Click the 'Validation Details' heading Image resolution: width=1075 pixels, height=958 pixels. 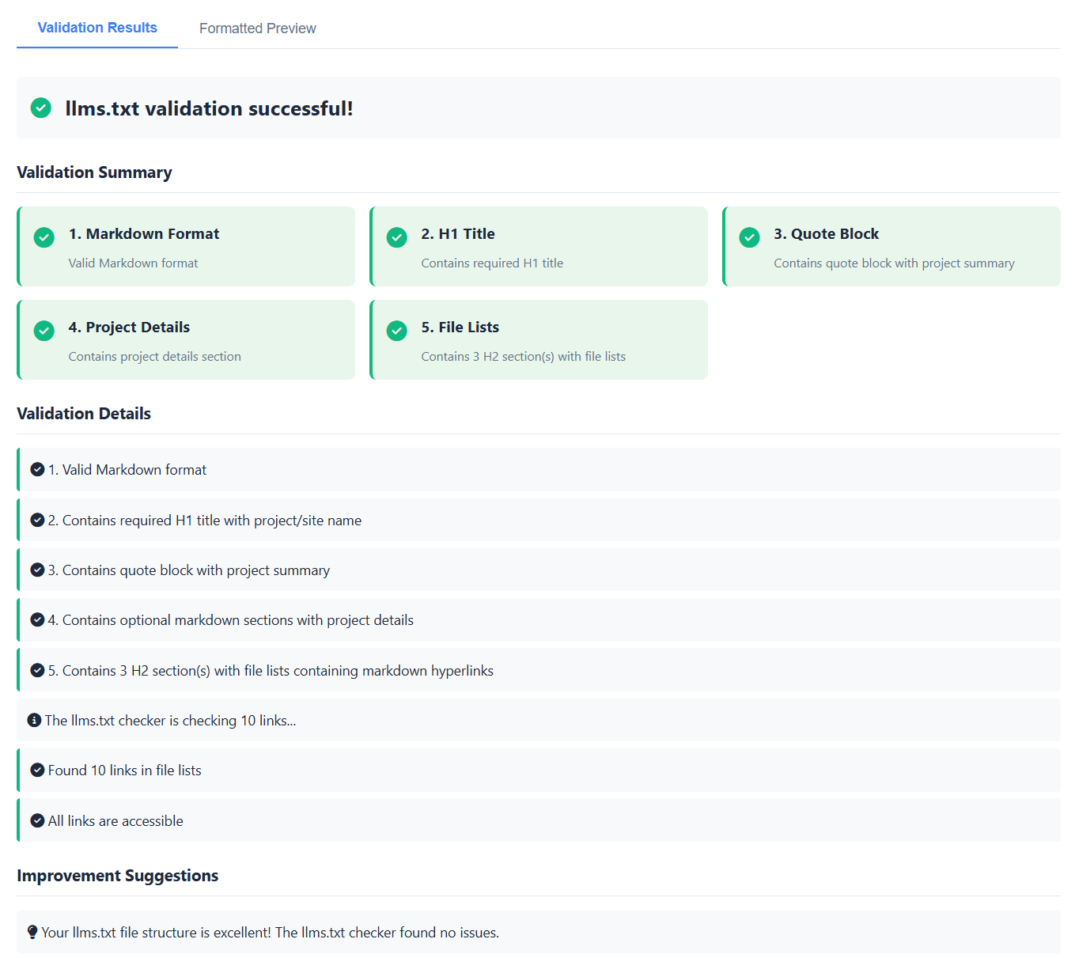[x=84, y=414]
